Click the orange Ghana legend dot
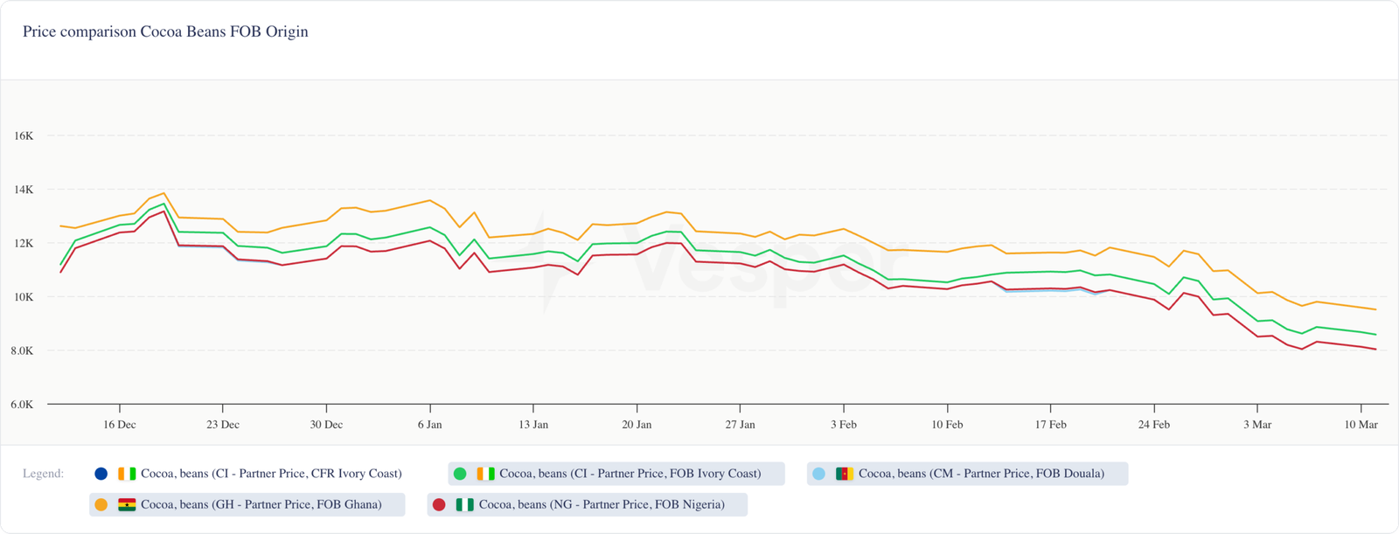The width and height of the screenshot is (1399, 534). 101,504
